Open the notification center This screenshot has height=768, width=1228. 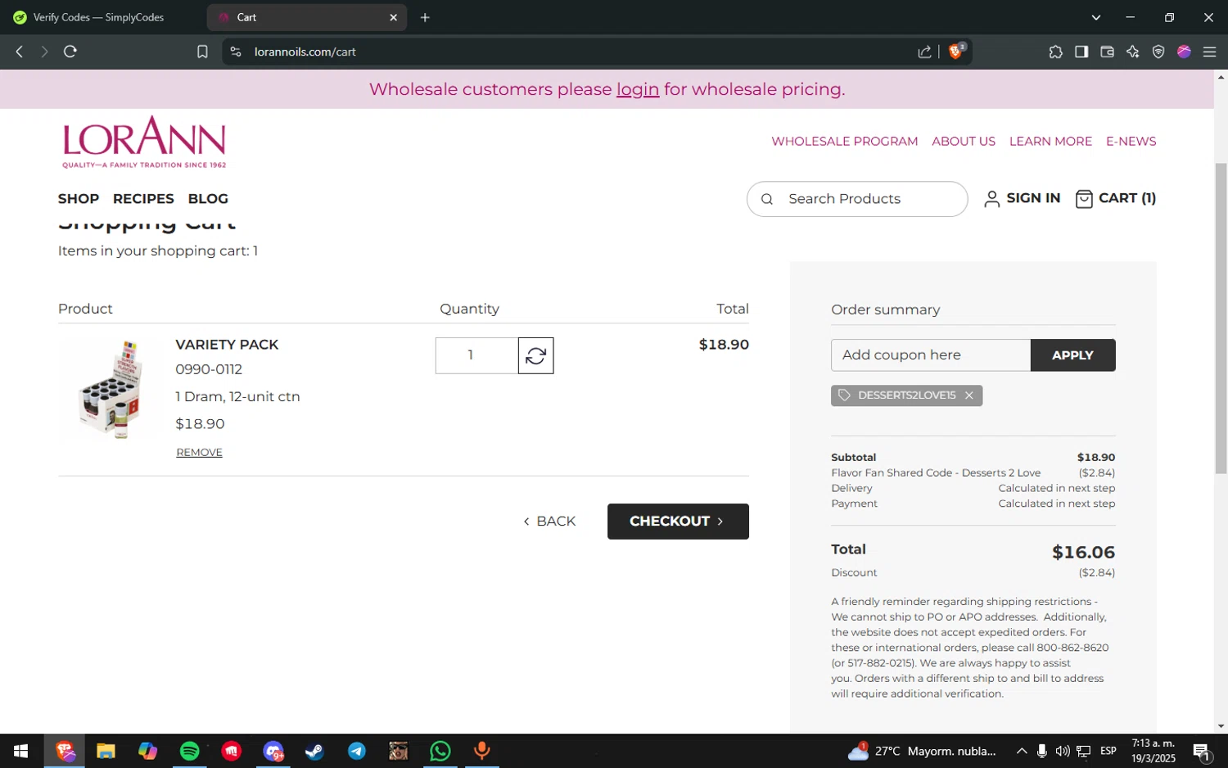(x=1202, y=751)
